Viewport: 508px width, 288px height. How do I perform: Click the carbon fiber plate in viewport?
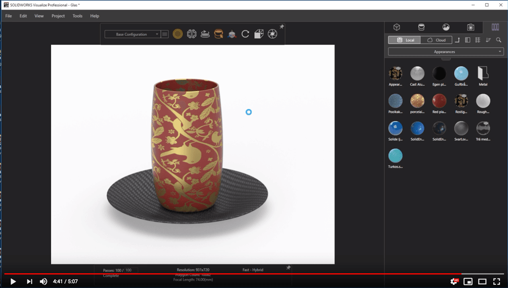click(187, 196)
